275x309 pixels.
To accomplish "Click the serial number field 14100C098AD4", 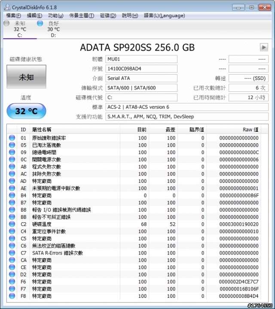I will point(141,69).
